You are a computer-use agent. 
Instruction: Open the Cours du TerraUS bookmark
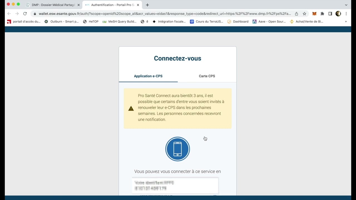pos(207,21)
